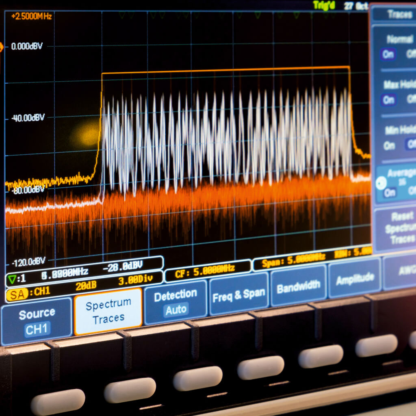The width and height of the screenshot is (416, 416).
Task: Switch the Normal trace Off
Action: 411,54
